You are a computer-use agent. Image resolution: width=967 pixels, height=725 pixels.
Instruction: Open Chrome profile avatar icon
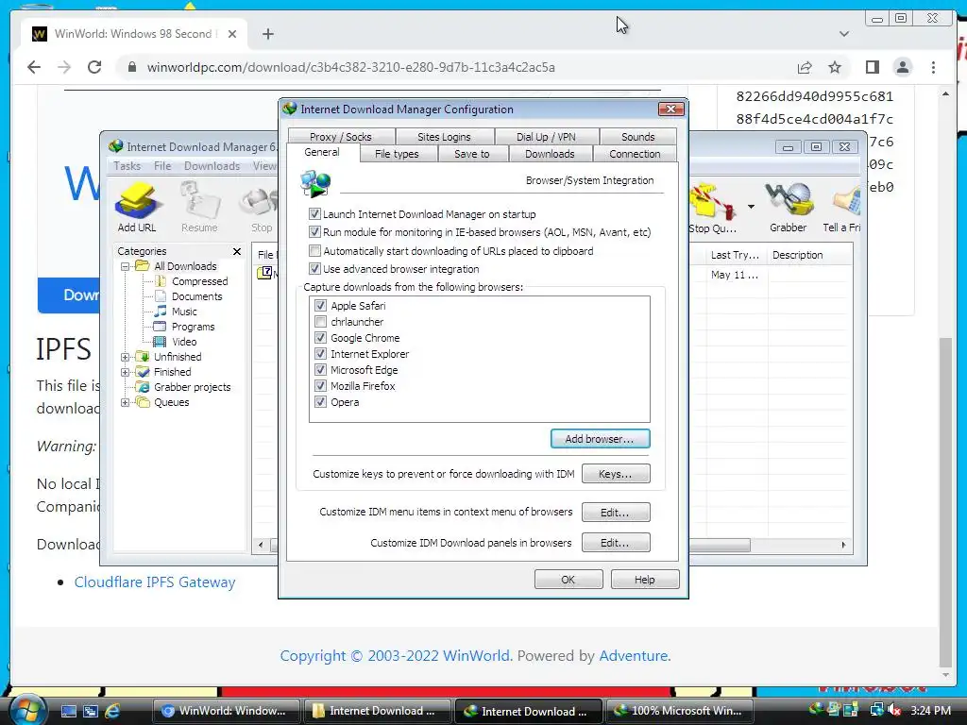point(902,67)
